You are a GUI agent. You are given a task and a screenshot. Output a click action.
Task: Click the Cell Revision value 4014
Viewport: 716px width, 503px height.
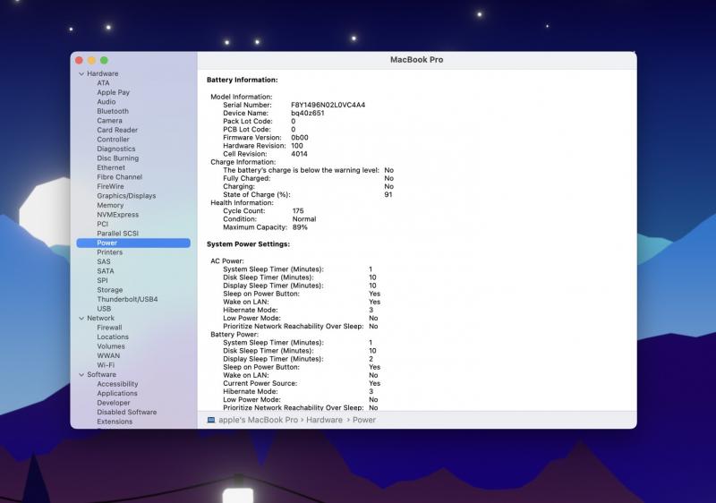click(299, 154)
